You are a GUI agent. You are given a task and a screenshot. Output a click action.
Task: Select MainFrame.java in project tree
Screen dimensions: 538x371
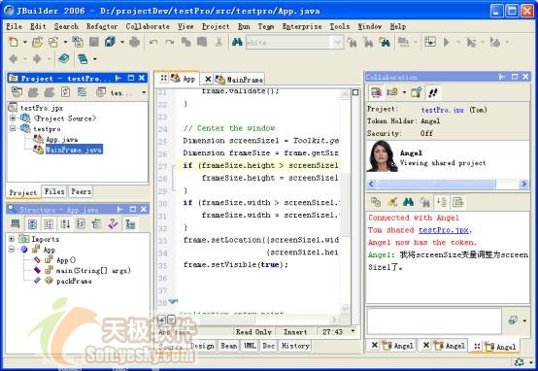74,150
